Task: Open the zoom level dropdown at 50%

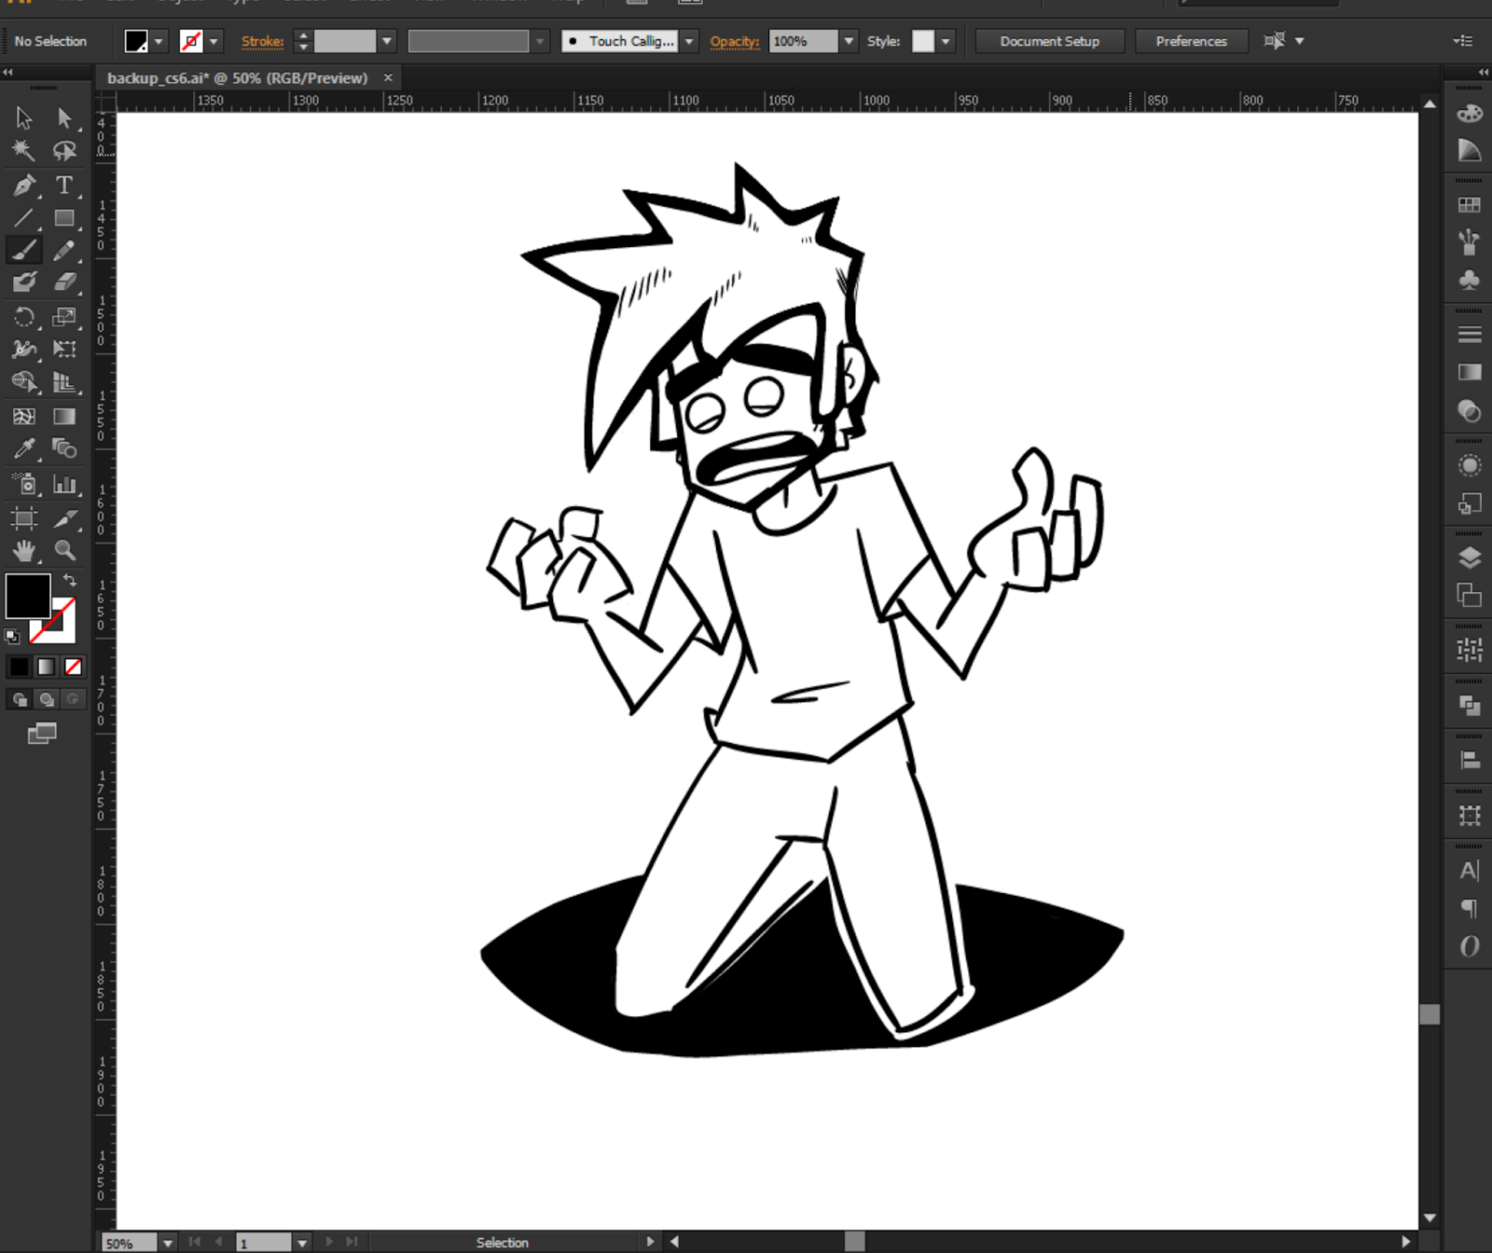Action: (x=168, y=1243)
